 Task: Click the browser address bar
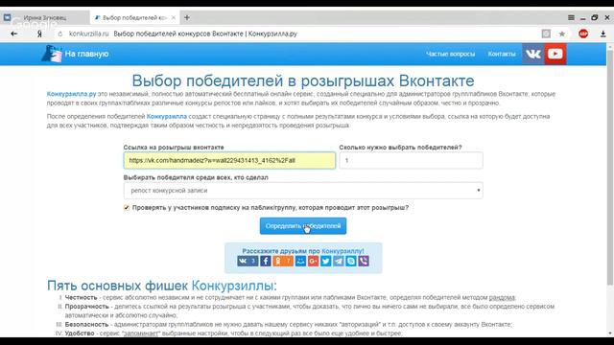[297, 34]
